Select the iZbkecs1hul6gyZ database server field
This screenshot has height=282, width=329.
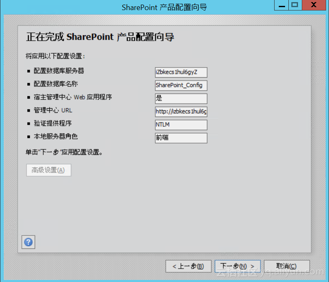pos(181,72)
